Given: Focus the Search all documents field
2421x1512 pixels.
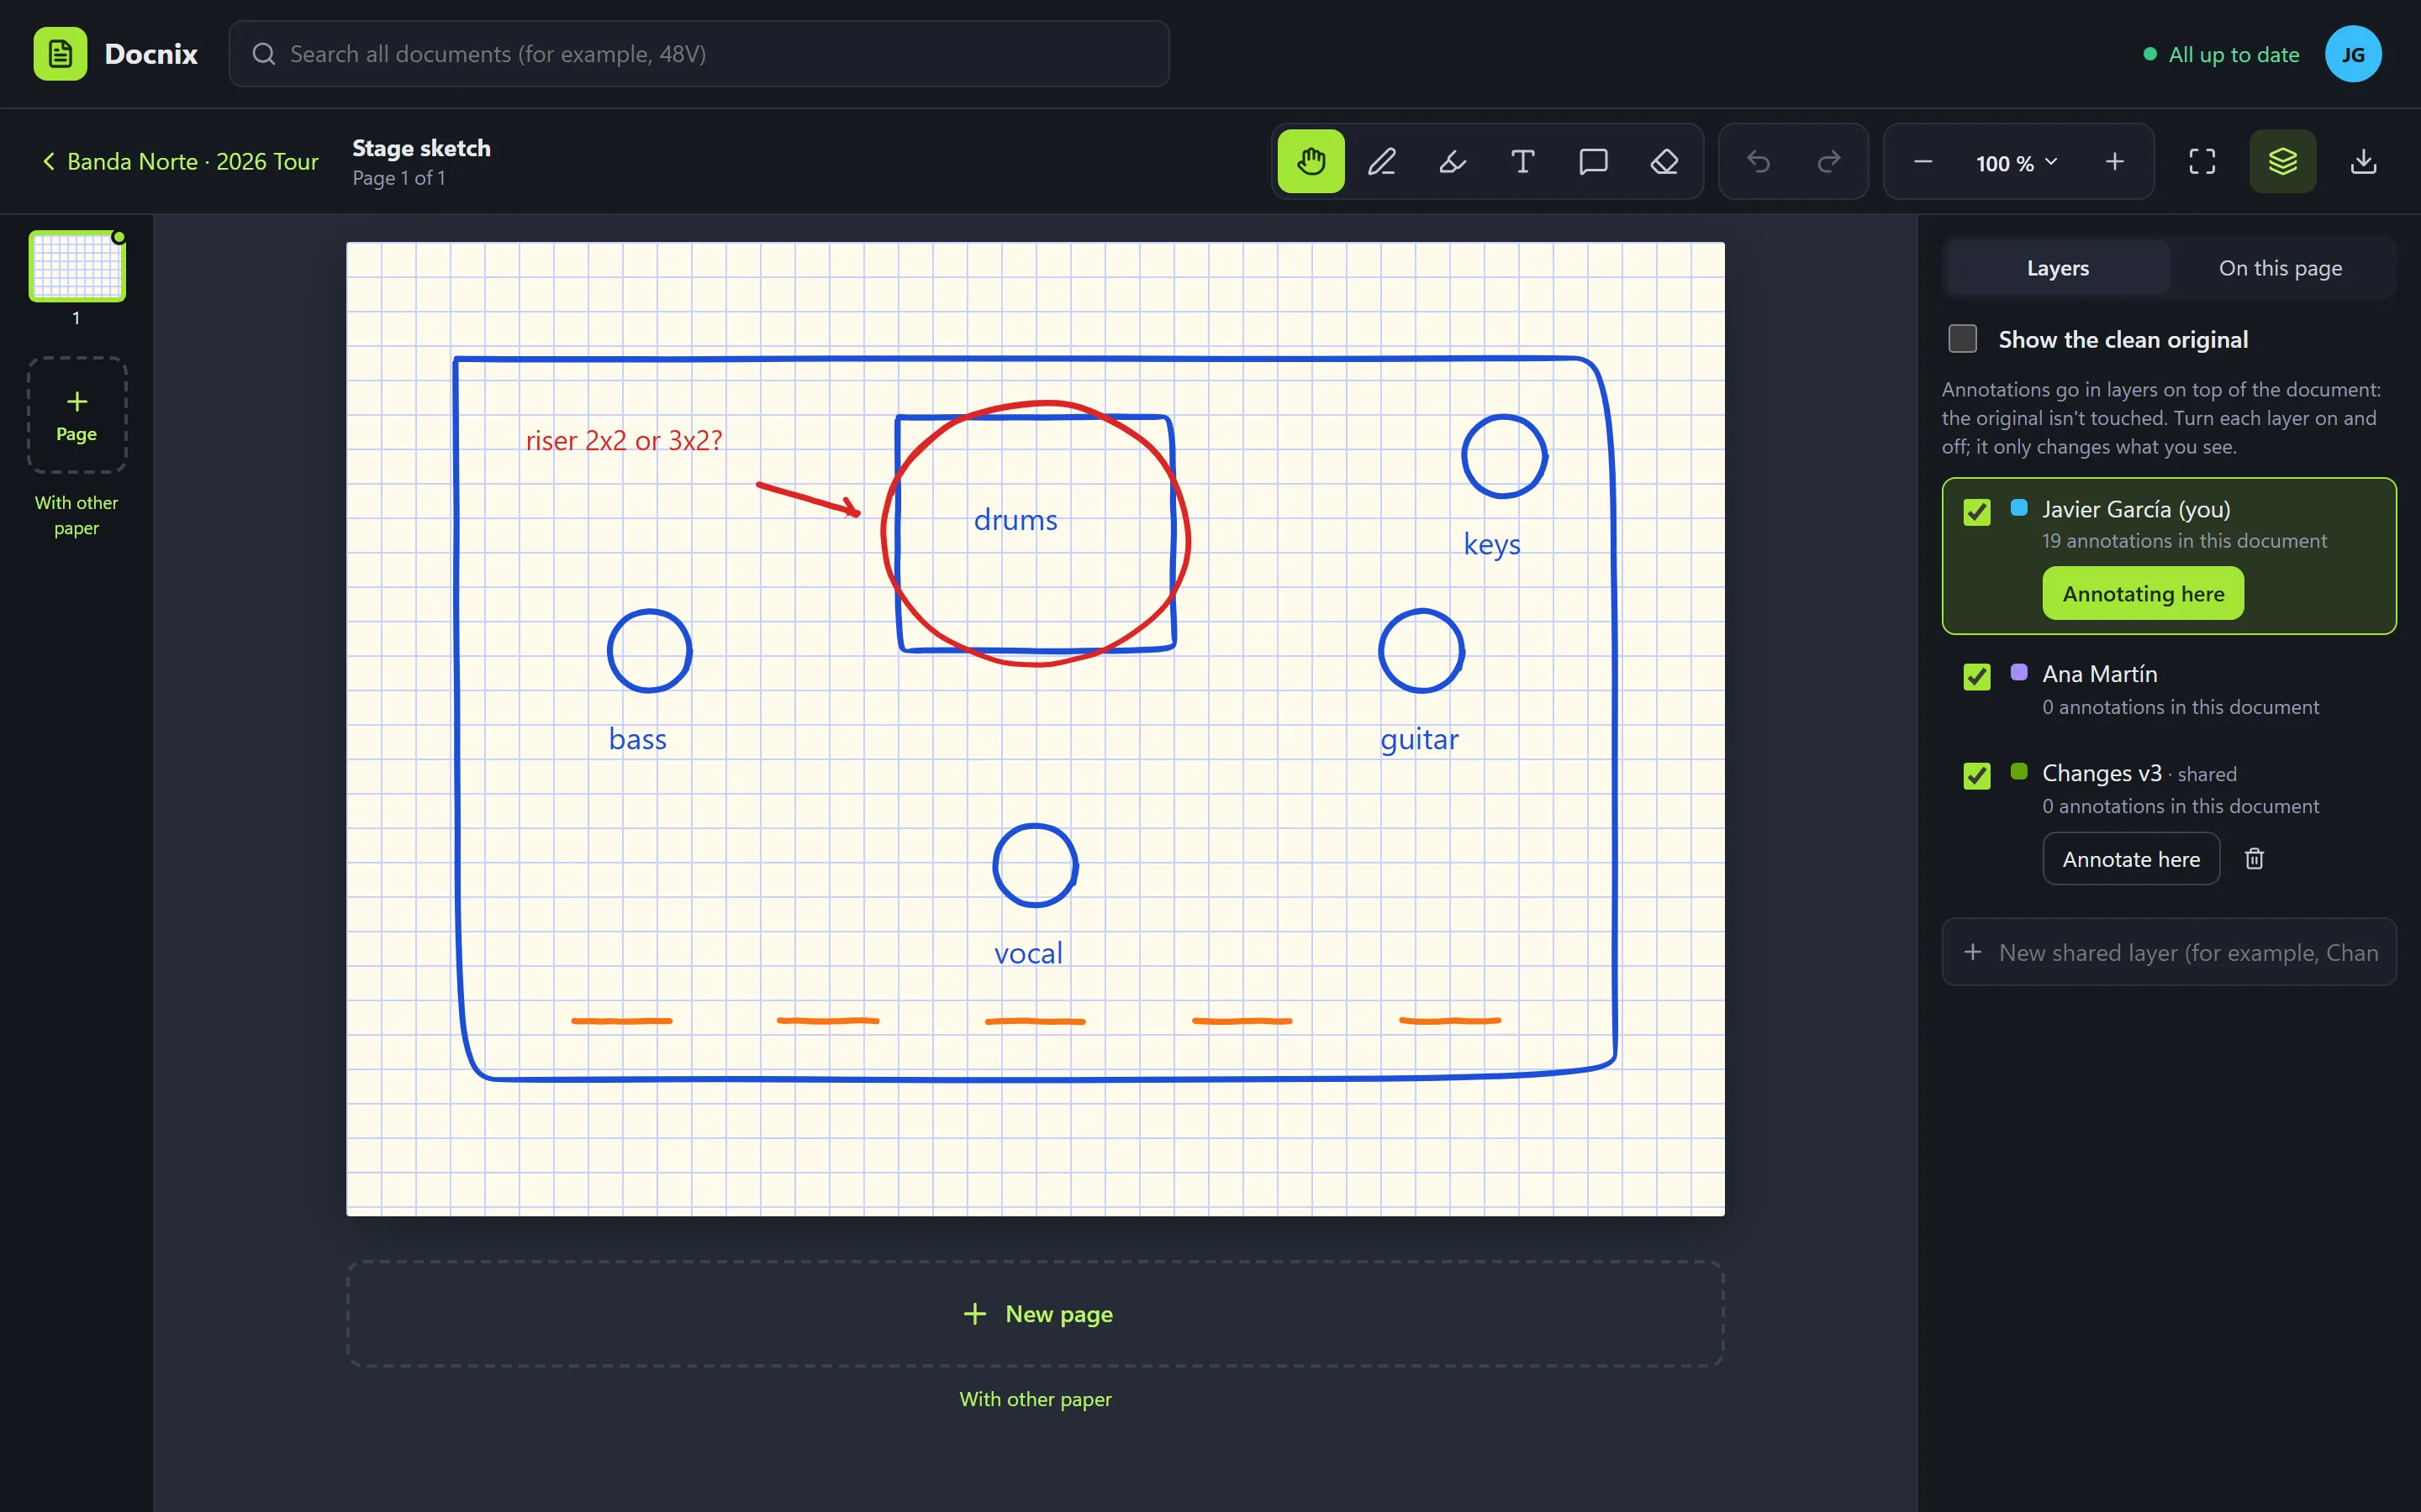Looking at the screenshot, I should pos(699,54).
